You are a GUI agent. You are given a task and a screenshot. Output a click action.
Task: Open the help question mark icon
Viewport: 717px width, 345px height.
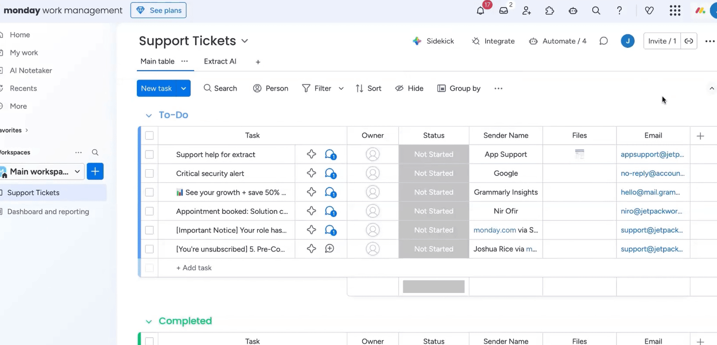point(619,11)
